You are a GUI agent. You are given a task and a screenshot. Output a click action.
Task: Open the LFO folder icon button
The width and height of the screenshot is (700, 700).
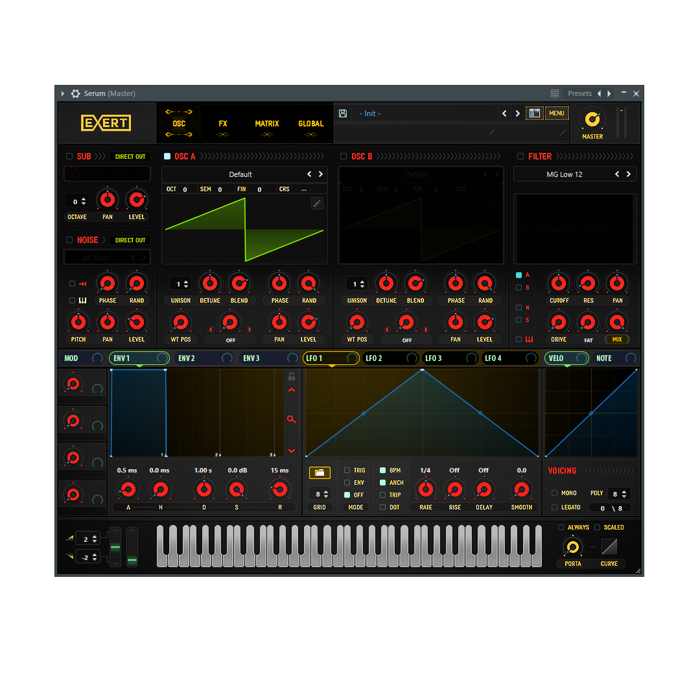319,473
